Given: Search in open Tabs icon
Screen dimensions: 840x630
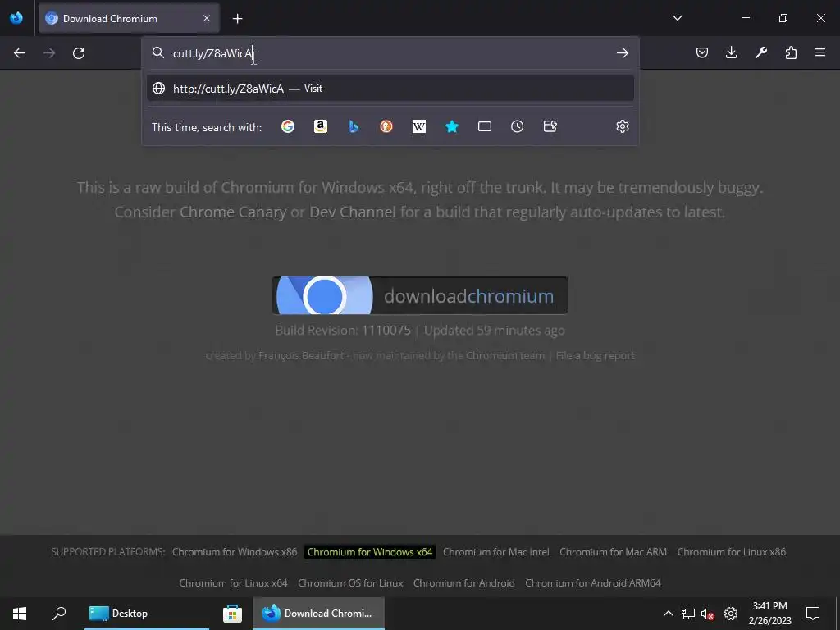Looking at the screenshot, I should click(x=484, y=126).
